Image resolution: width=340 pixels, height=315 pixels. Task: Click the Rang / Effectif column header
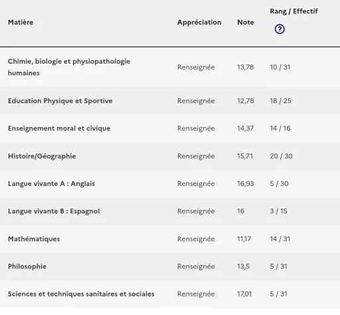click(294, 11)
